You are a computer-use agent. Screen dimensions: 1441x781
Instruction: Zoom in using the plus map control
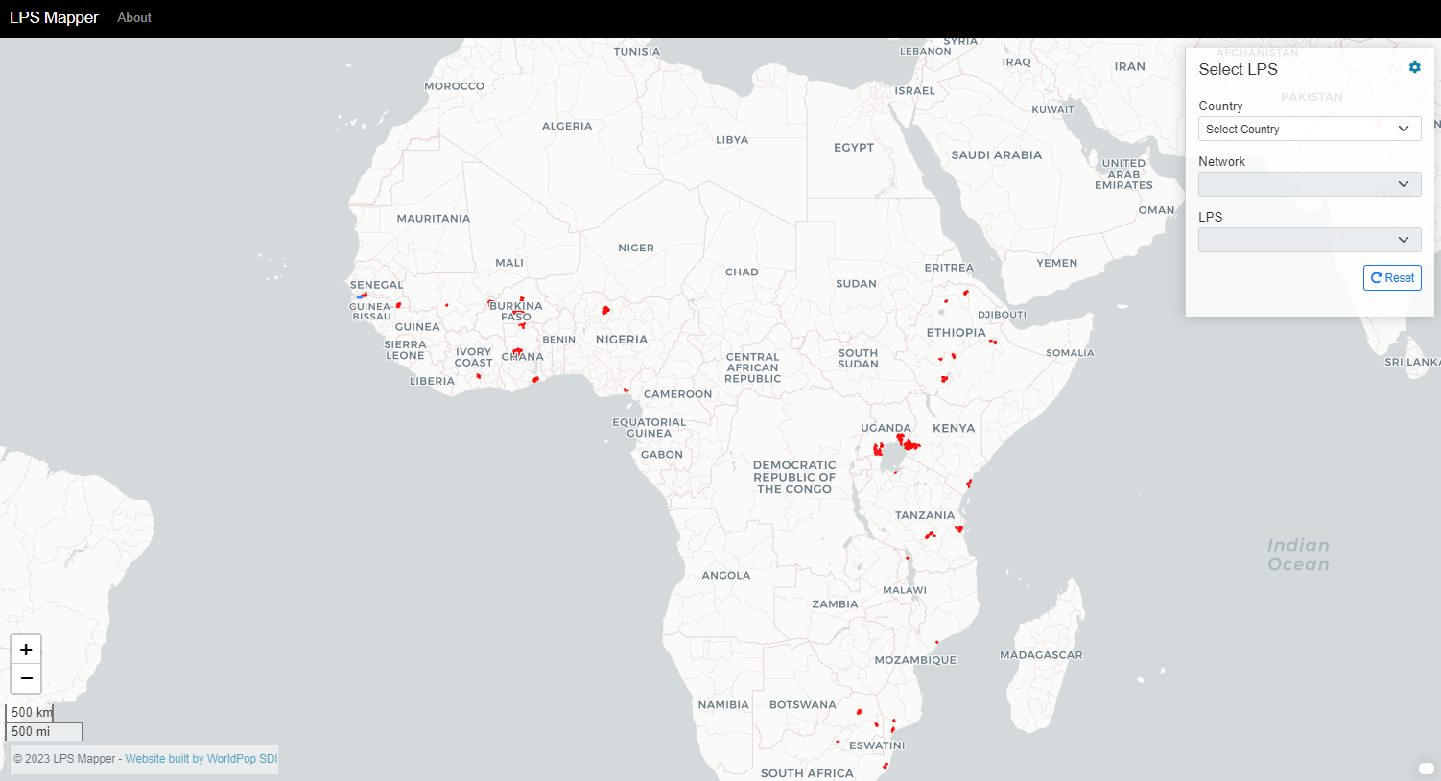pos(25,650)
